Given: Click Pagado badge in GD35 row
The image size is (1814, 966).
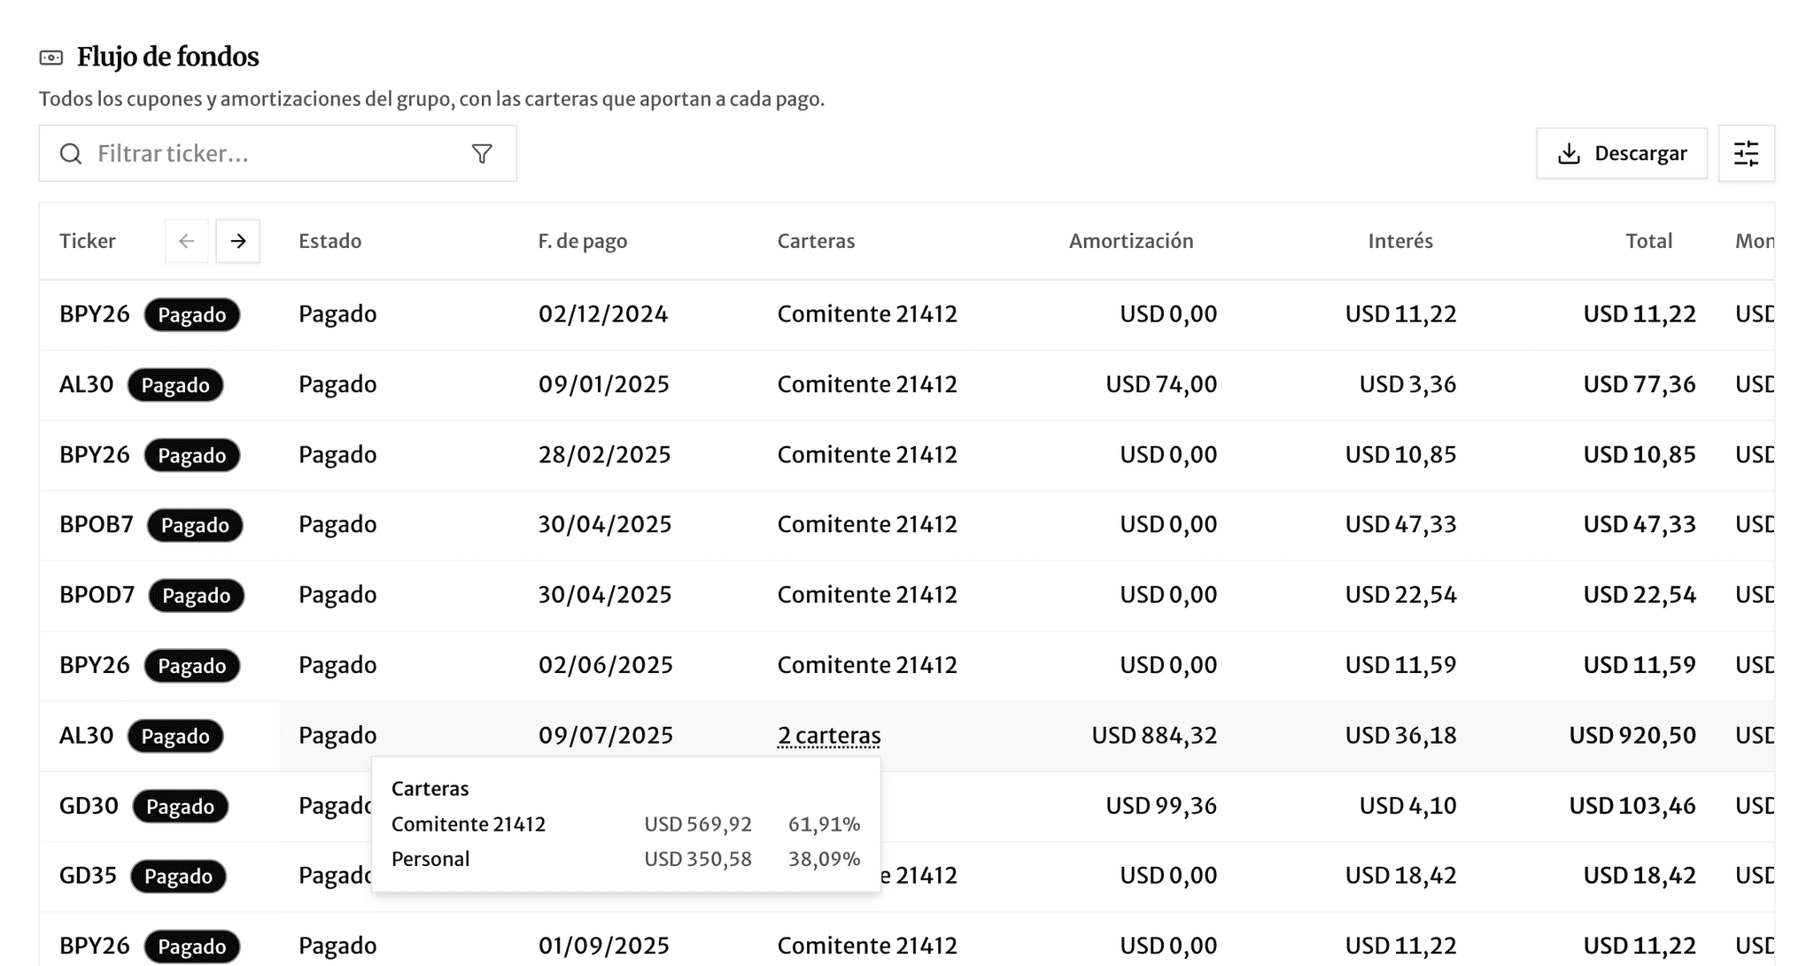Looking at the screenshot, I should pos(178,876).
